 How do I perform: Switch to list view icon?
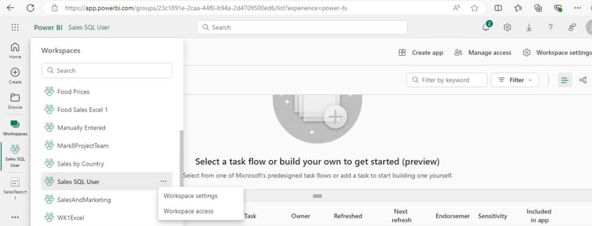pyautogui.click(x=565, y=80)
